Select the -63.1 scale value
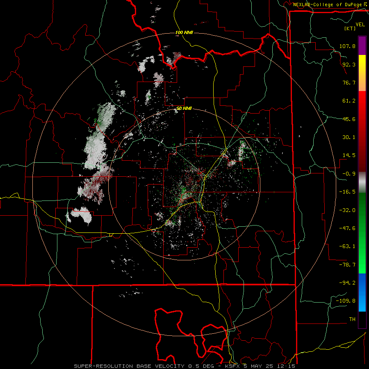Screen dimensions: 369x369 347,246
